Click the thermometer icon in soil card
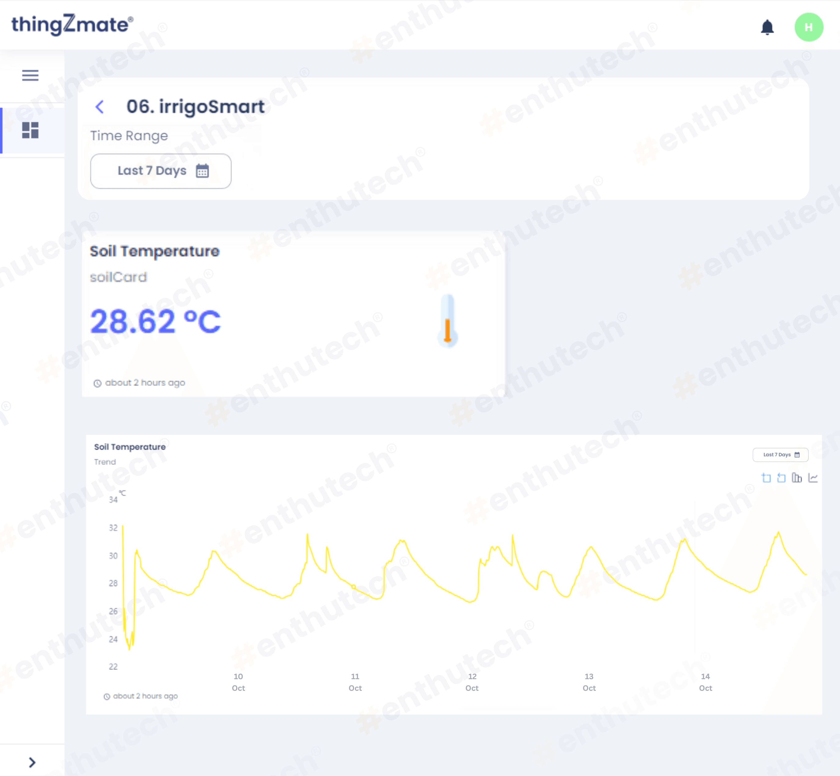The image size is (840, 776). 447,321
